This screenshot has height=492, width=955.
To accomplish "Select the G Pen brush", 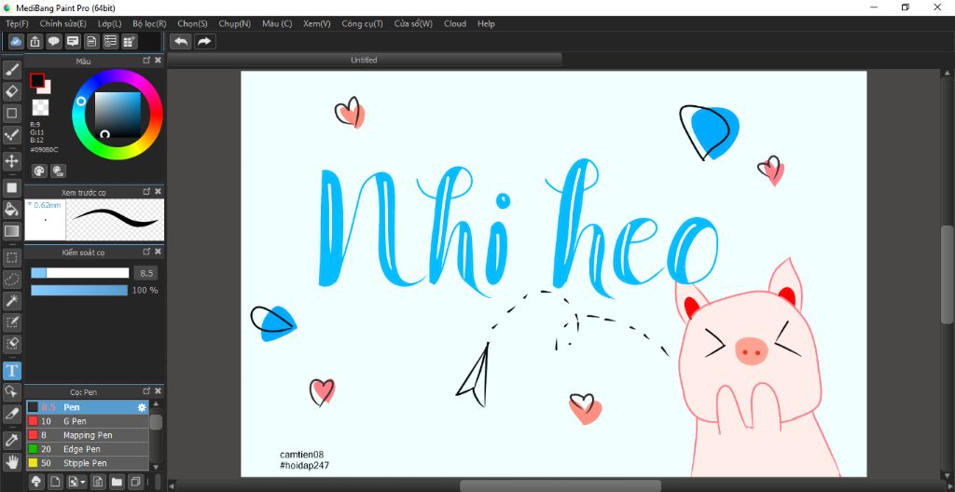I will (88, 421).
